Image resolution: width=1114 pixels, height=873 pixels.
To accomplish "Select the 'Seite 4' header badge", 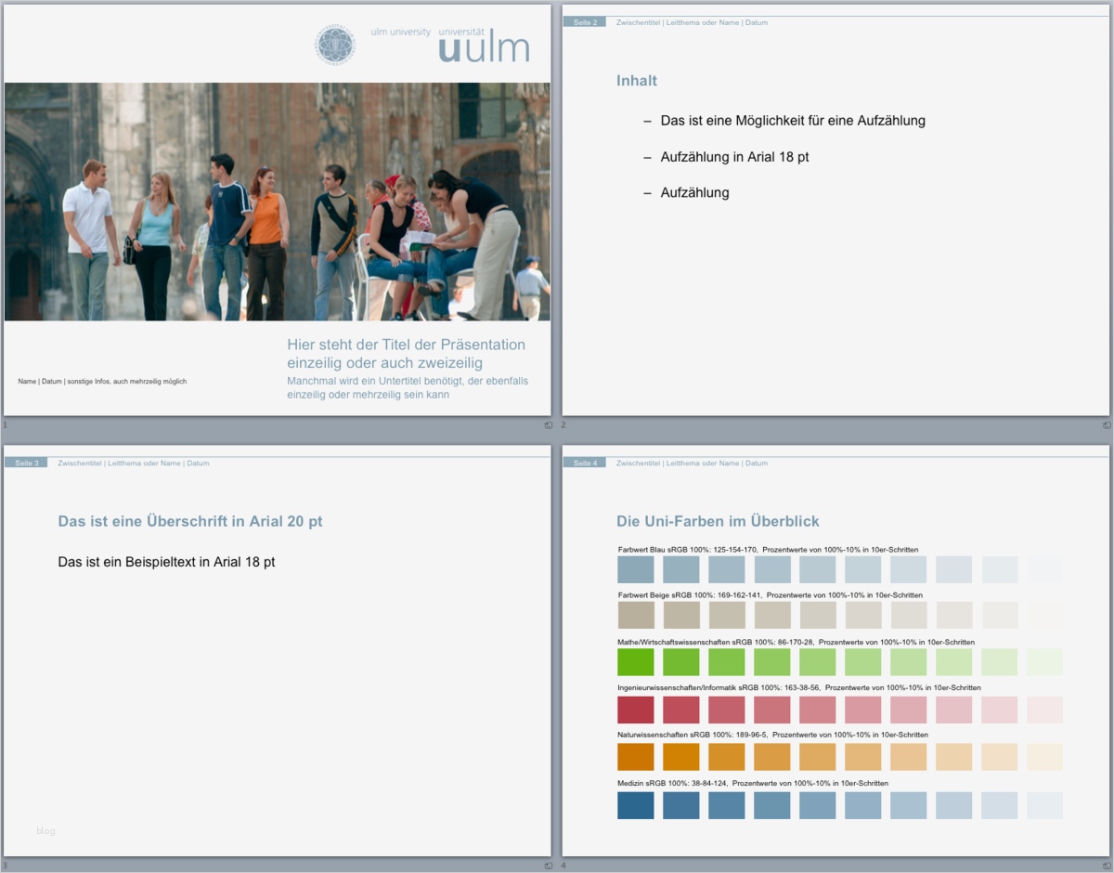I will point(583,462).
